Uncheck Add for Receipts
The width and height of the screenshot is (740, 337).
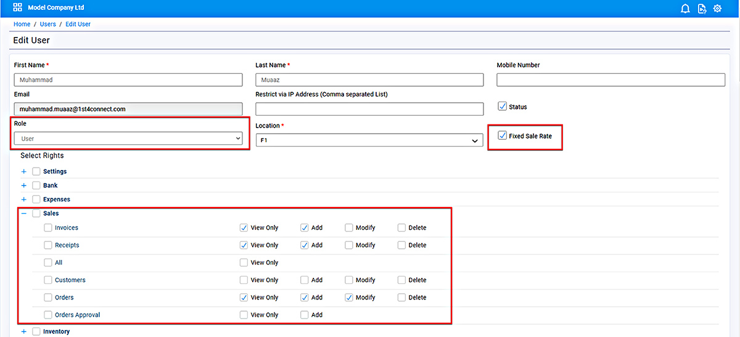tap(305, 245)
